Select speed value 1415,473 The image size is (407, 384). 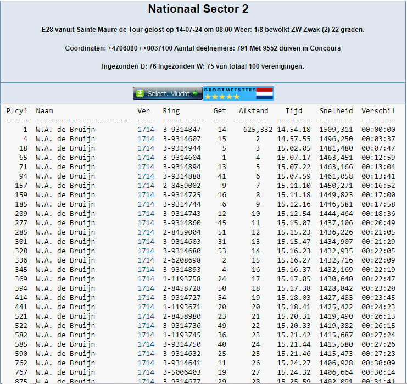click(336, 354)
